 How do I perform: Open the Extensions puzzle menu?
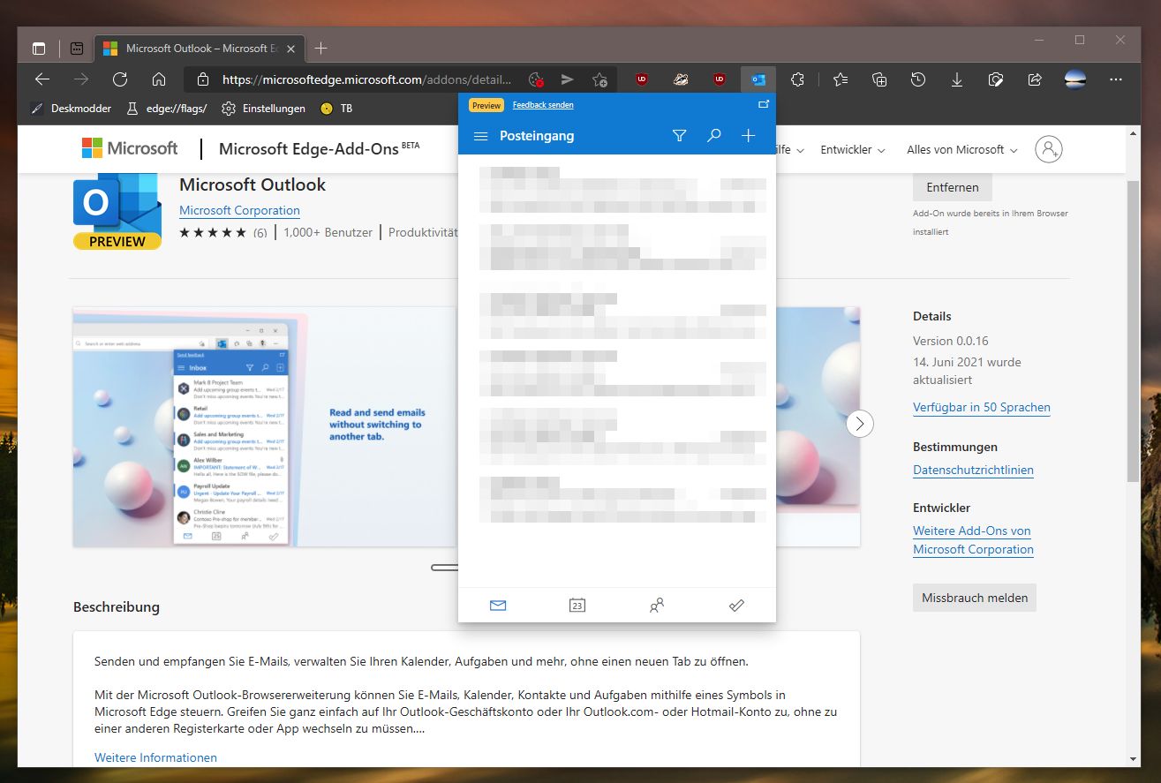click(x=798, y=79)
